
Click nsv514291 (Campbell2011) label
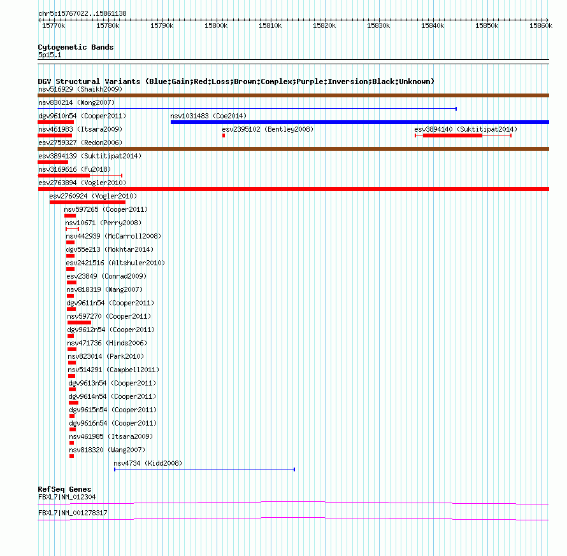click(113, 370)
